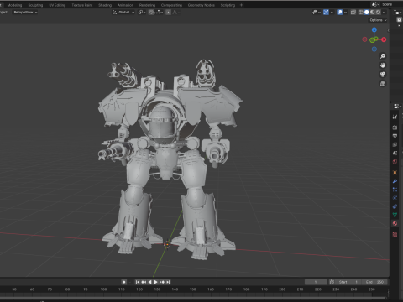Open the Options dropdown in viewport
This screenshot has width=403, height=302.
pos(378,20)
